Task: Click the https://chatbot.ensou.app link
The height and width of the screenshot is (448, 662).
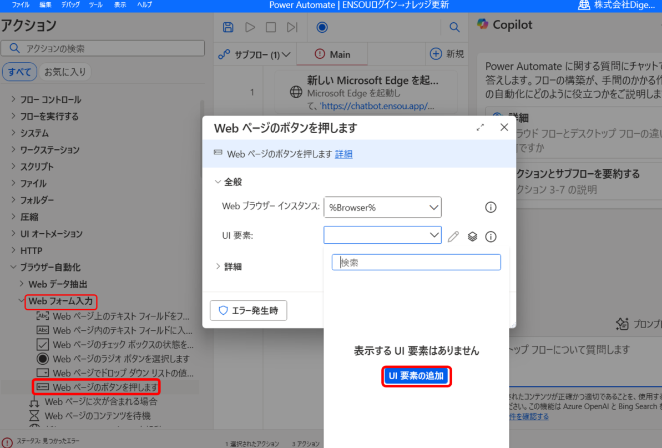Action: coord(377,106)
